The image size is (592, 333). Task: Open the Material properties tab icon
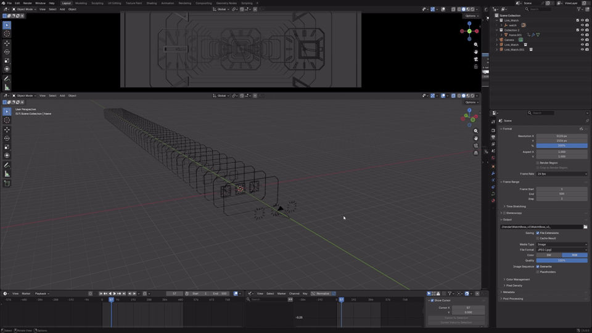click(x=493, y=200)
